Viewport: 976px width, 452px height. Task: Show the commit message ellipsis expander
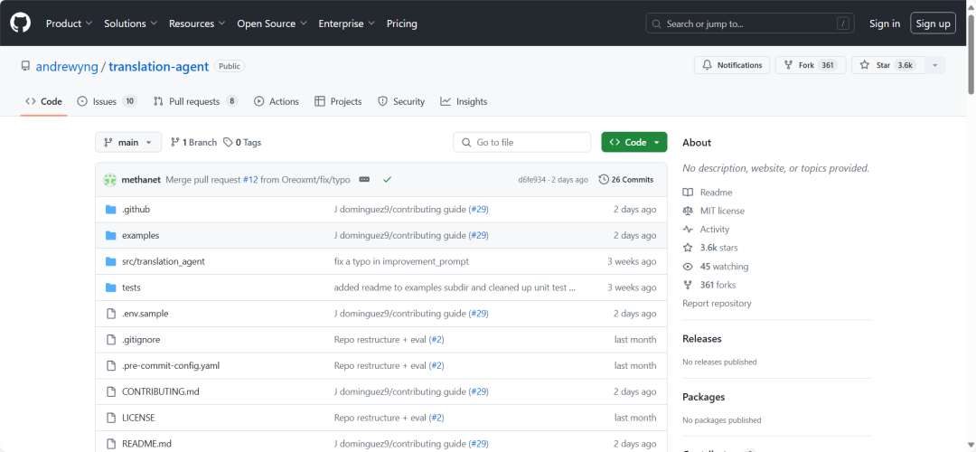point(365,179)
